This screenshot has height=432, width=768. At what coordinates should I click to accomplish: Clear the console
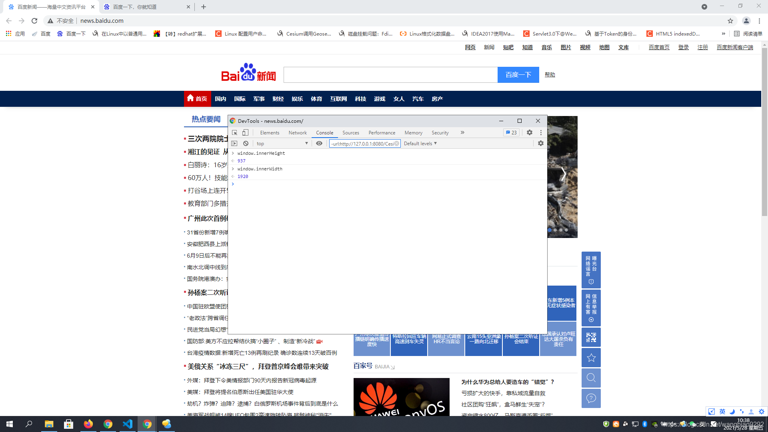[246, 143]
